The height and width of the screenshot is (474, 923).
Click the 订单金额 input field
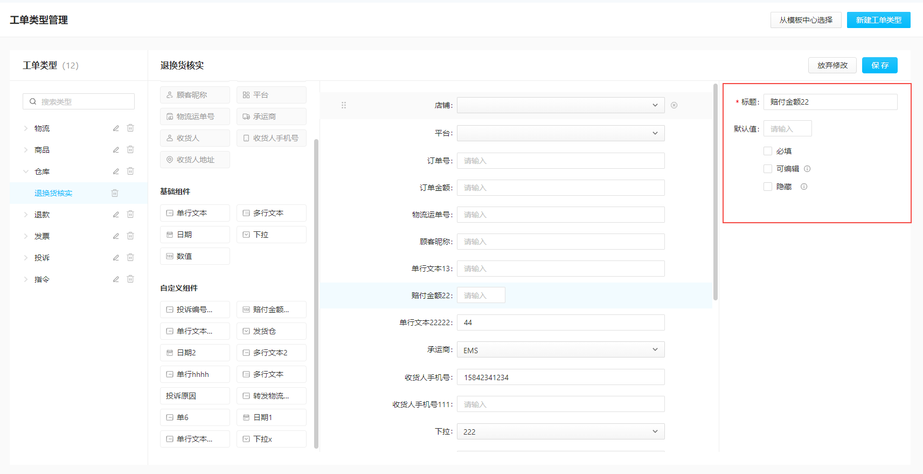pyautogui.click(x=561, y=188)
